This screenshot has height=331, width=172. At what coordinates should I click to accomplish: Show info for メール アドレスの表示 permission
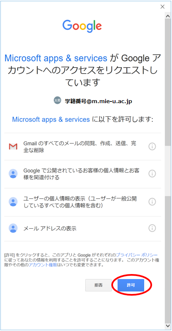pos(152,228)
